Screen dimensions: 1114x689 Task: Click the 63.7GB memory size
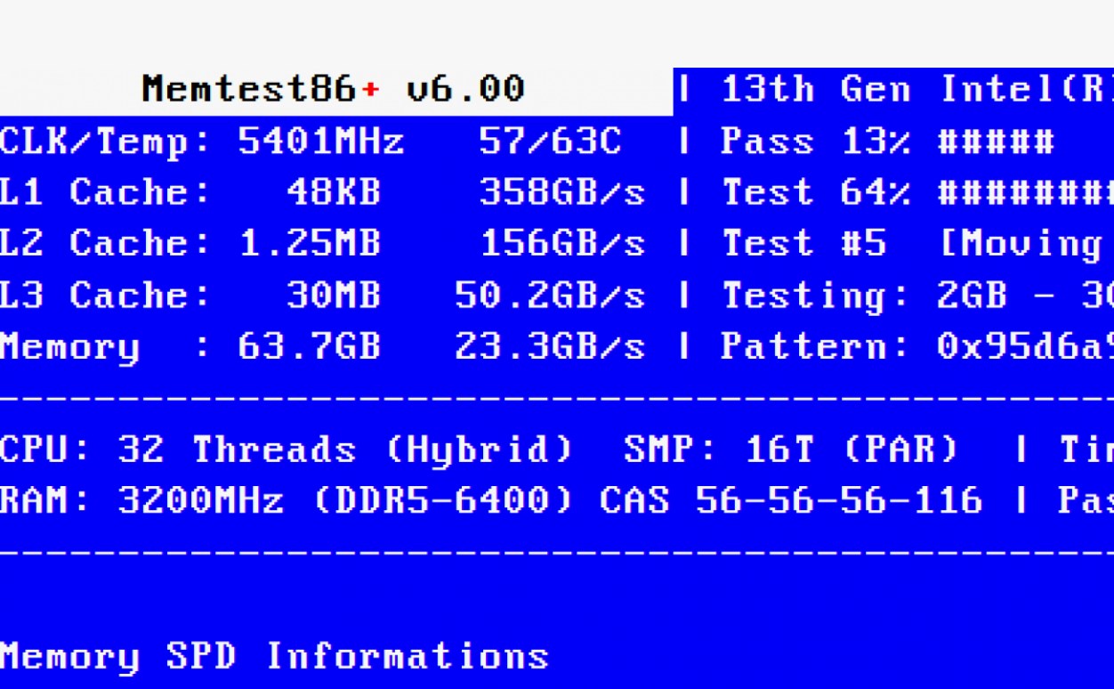pos(310,346)
